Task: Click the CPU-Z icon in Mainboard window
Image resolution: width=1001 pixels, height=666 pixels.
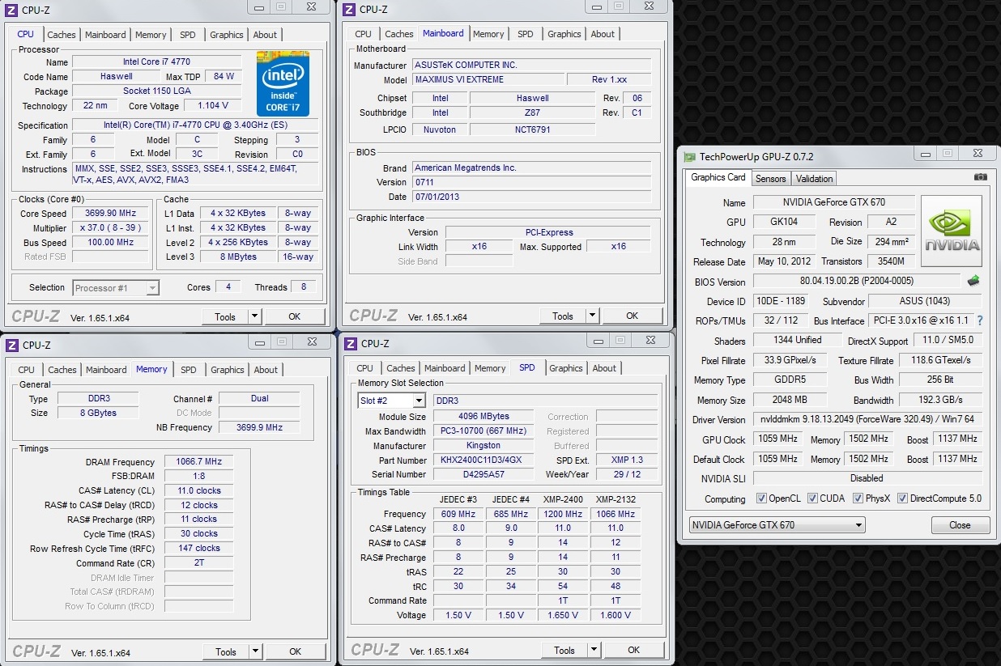Action: pyautogui.click(x=349, y=10)
